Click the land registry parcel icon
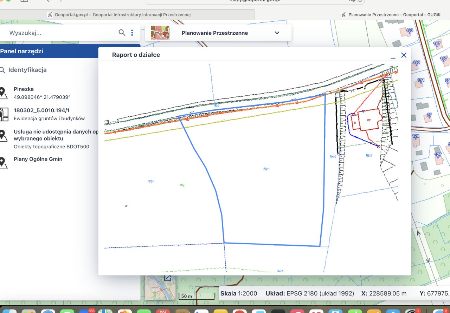Viewport: 450px width, 313px height. click(3, 114)
